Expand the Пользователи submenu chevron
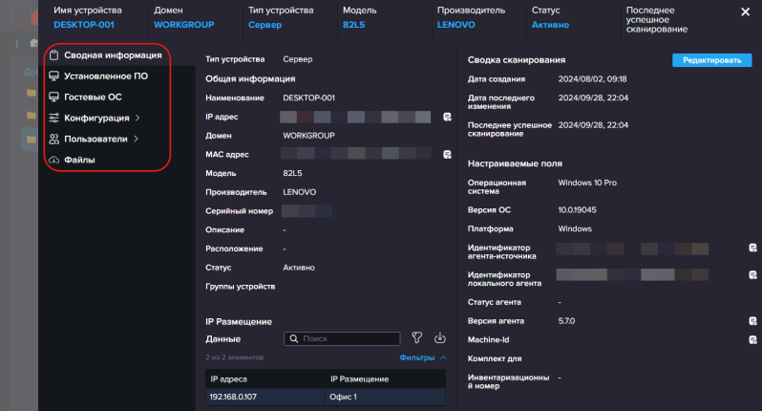 point(136,139)
